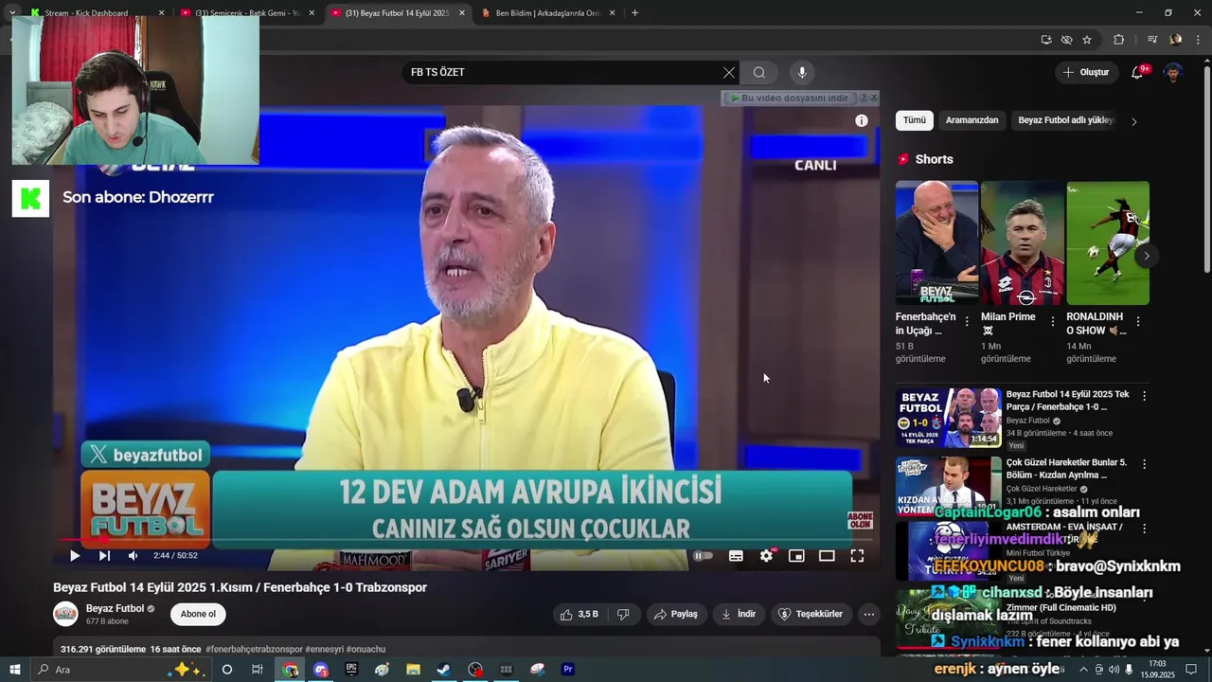The width and height of the screenshot is (1212, 682).
Task: Open Fenerbahçe'nin Uçağı short thumbnail
Action: (x=937, y=242)
